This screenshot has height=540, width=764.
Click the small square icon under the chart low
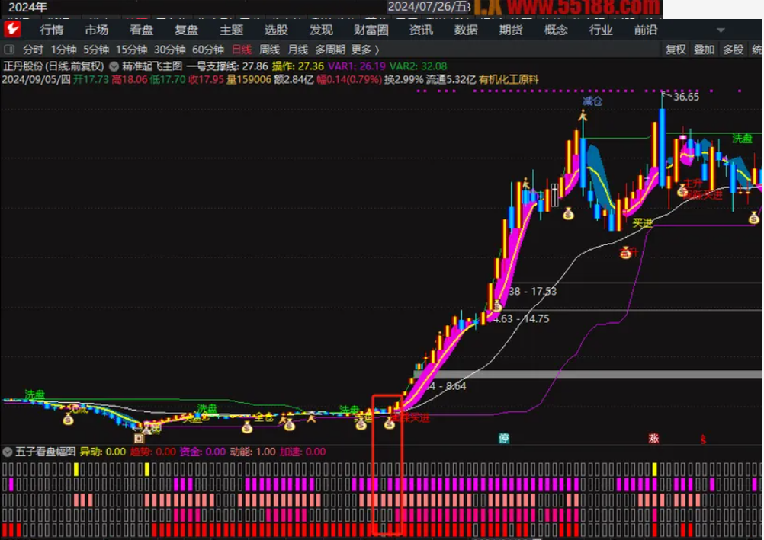pos(139,438)
